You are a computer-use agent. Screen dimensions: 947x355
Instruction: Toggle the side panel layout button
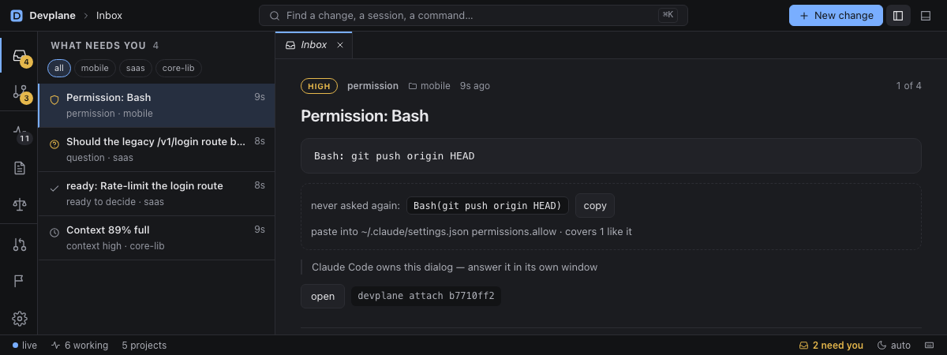tap(898, 16)
